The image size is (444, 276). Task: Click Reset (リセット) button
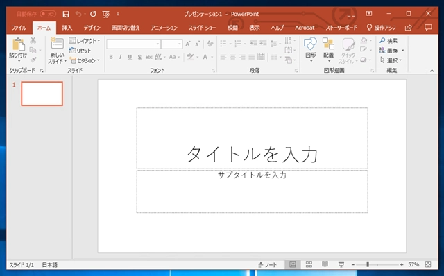pyautogui.click(x=80, y=51)
